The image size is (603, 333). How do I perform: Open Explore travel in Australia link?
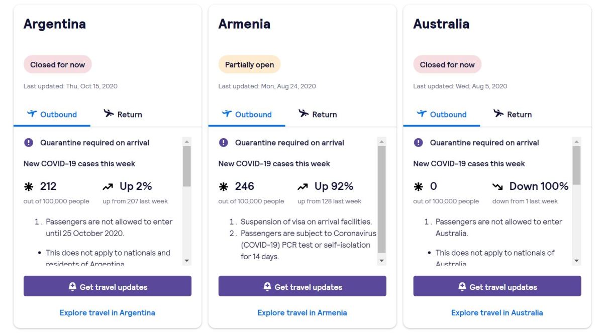[497, 312]
